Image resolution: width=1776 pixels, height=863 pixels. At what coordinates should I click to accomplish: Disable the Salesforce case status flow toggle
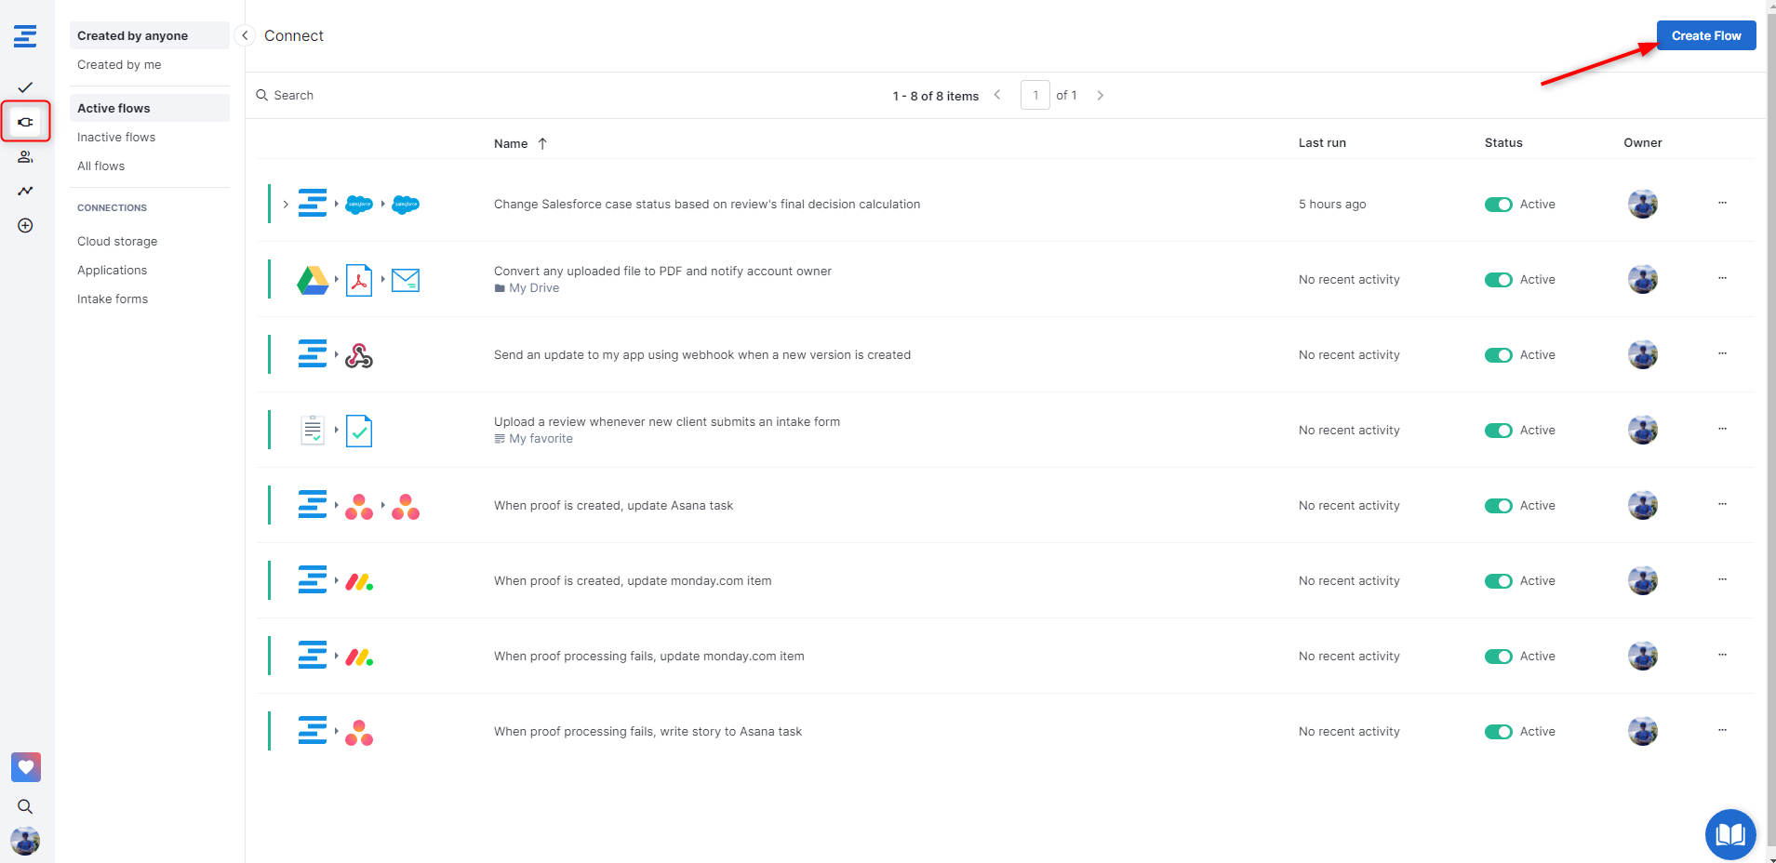(1498, 205)
